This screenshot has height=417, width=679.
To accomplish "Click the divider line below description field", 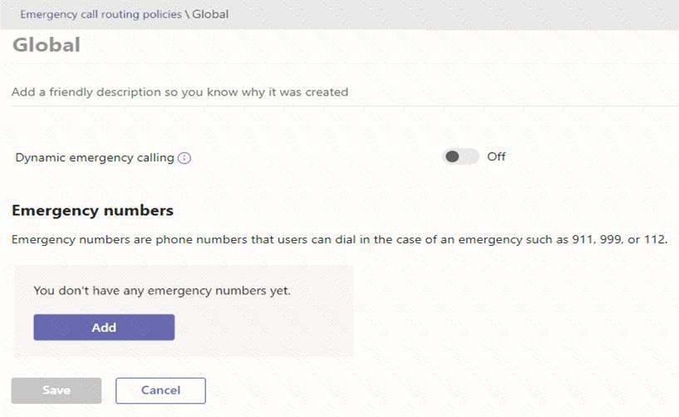I will click(332, 105).
